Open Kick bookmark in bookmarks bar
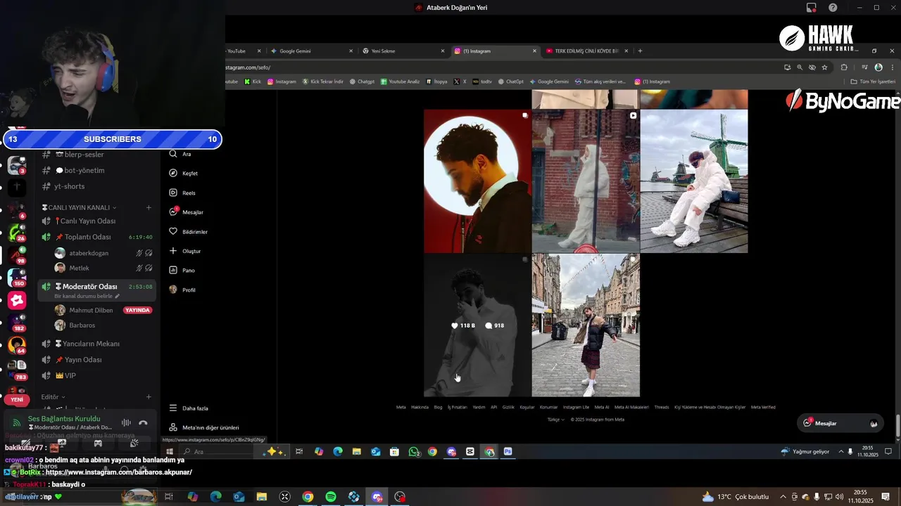 253,82
